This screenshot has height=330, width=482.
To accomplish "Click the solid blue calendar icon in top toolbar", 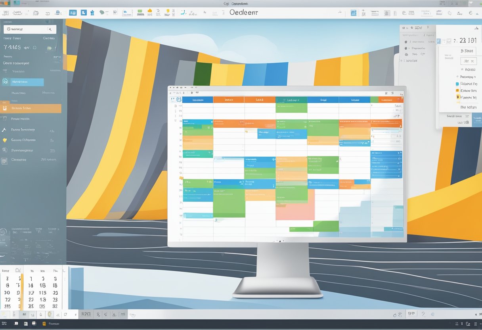I will [73, 13].
